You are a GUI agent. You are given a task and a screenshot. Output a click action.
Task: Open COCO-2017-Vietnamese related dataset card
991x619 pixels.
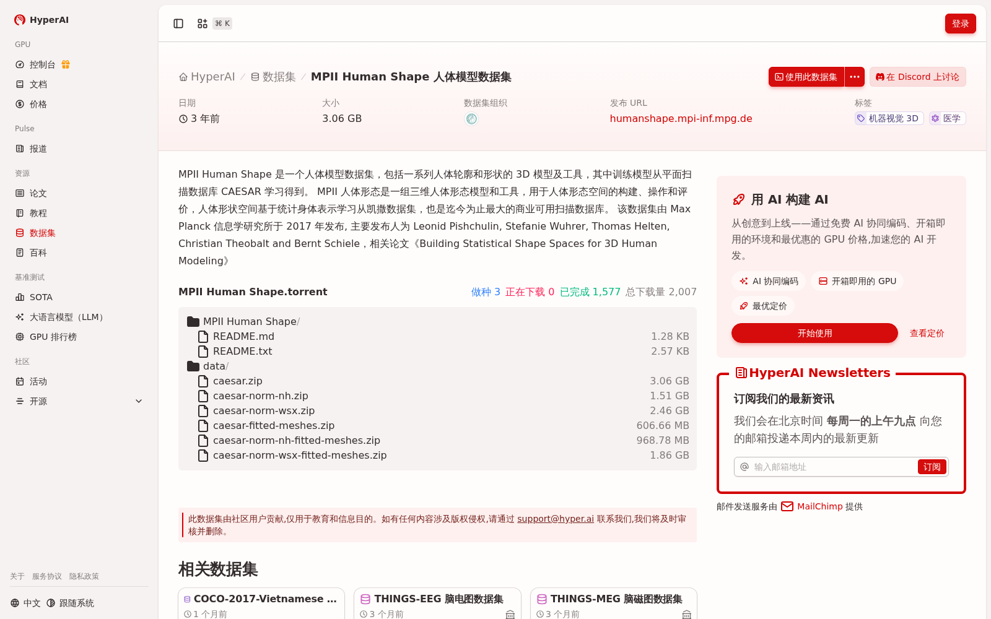pyautogui.click(x=261, y=604)
